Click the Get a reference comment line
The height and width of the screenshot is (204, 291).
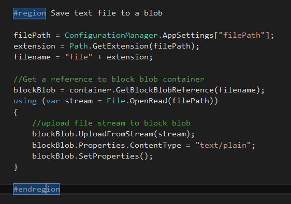click(109, 79)
